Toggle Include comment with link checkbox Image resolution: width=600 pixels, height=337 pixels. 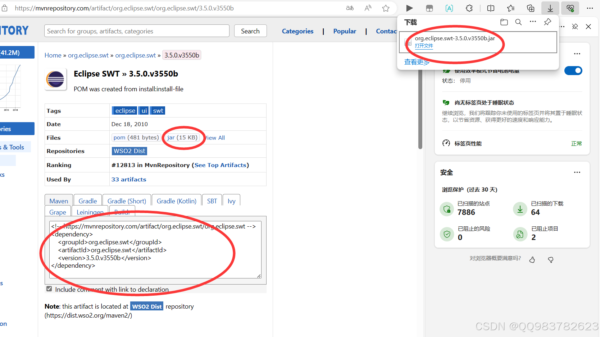coord(49,289)
